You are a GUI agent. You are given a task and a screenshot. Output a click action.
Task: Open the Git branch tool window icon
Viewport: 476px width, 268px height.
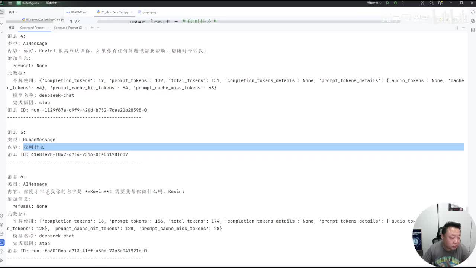[2, 261]
